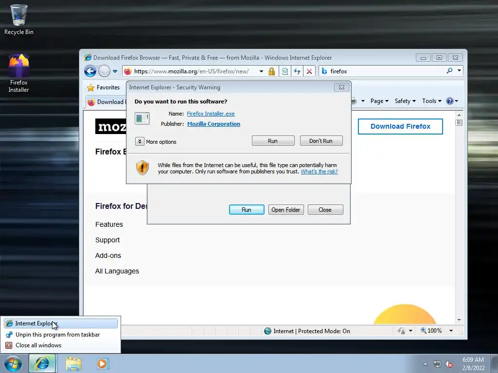The width and height of the screenshot is (498, 373).
Task: Select the Firefox Installer desktop icon
Action: (18, 73)
